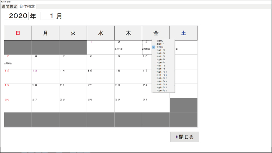
Task: Choose 設定無し in the context menu
Action: 163,41
